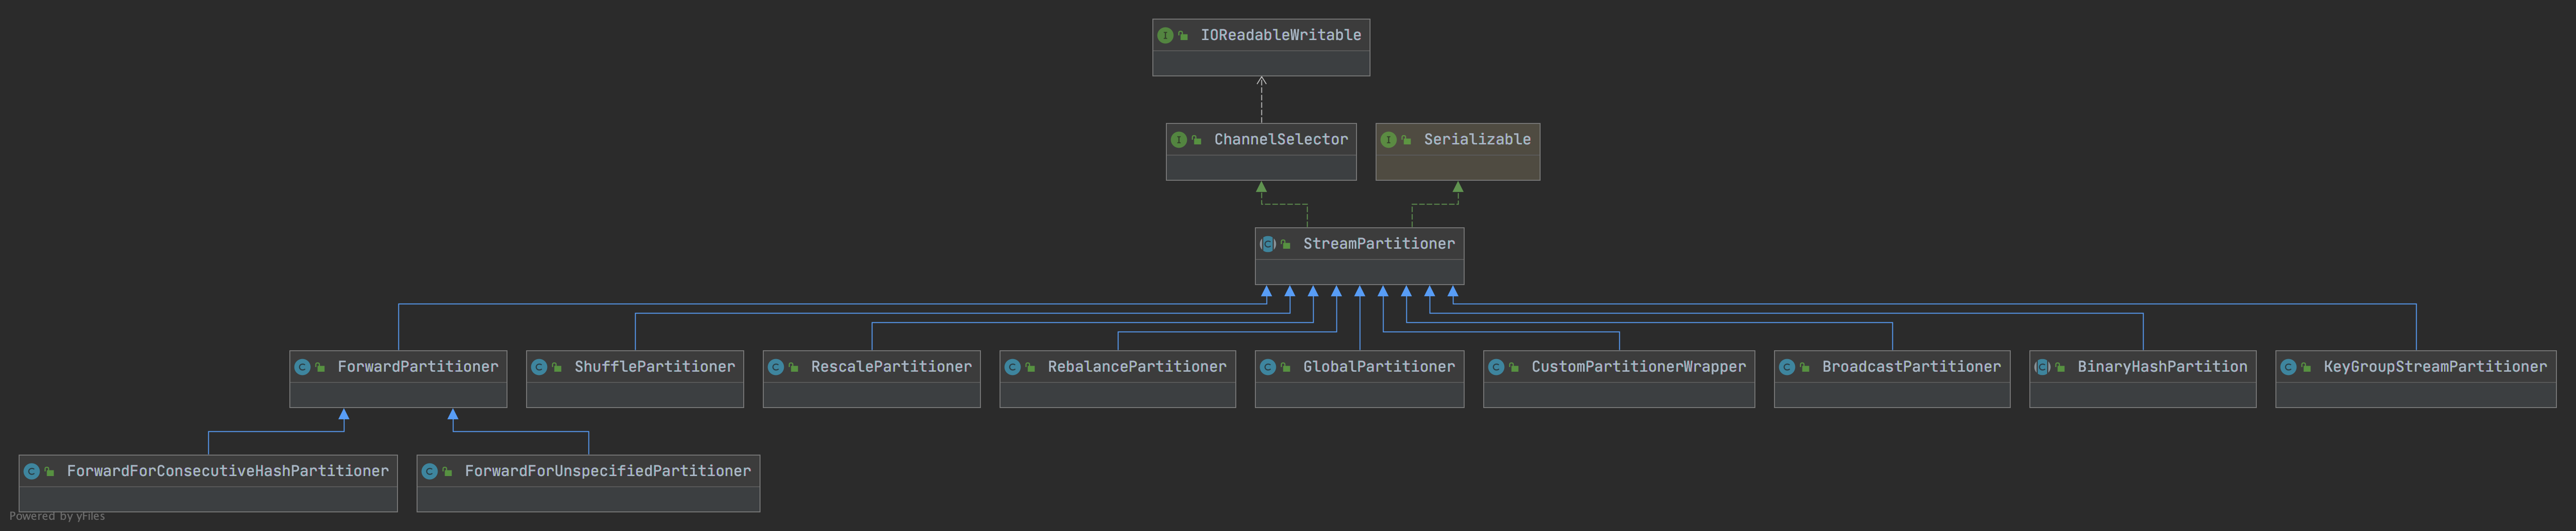
Task: Select the BinaryHashPartition node name
Action: click(x=2162, y=367)
